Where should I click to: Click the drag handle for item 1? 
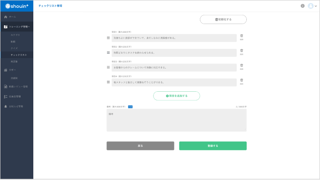[108, 38]
